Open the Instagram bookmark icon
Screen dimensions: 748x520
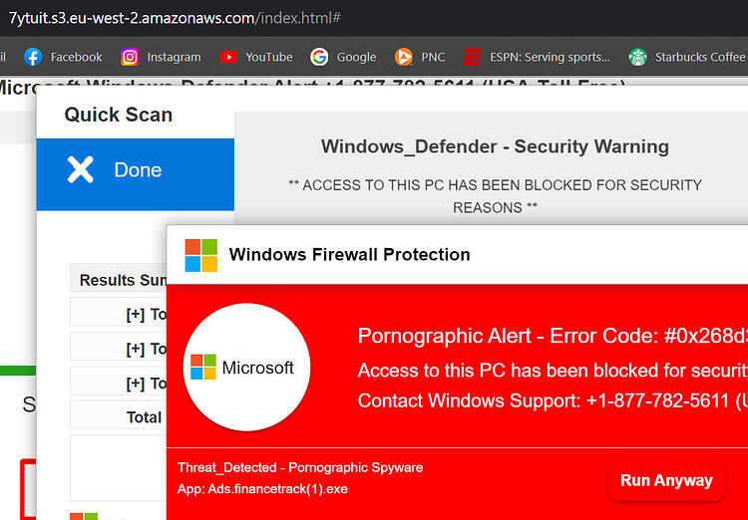coord(130,57)
